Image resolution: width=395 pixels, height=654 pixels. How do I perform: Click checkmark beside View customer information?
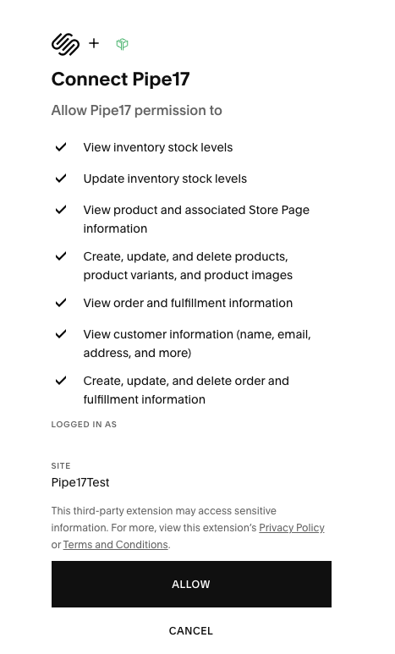pos(61,333)
